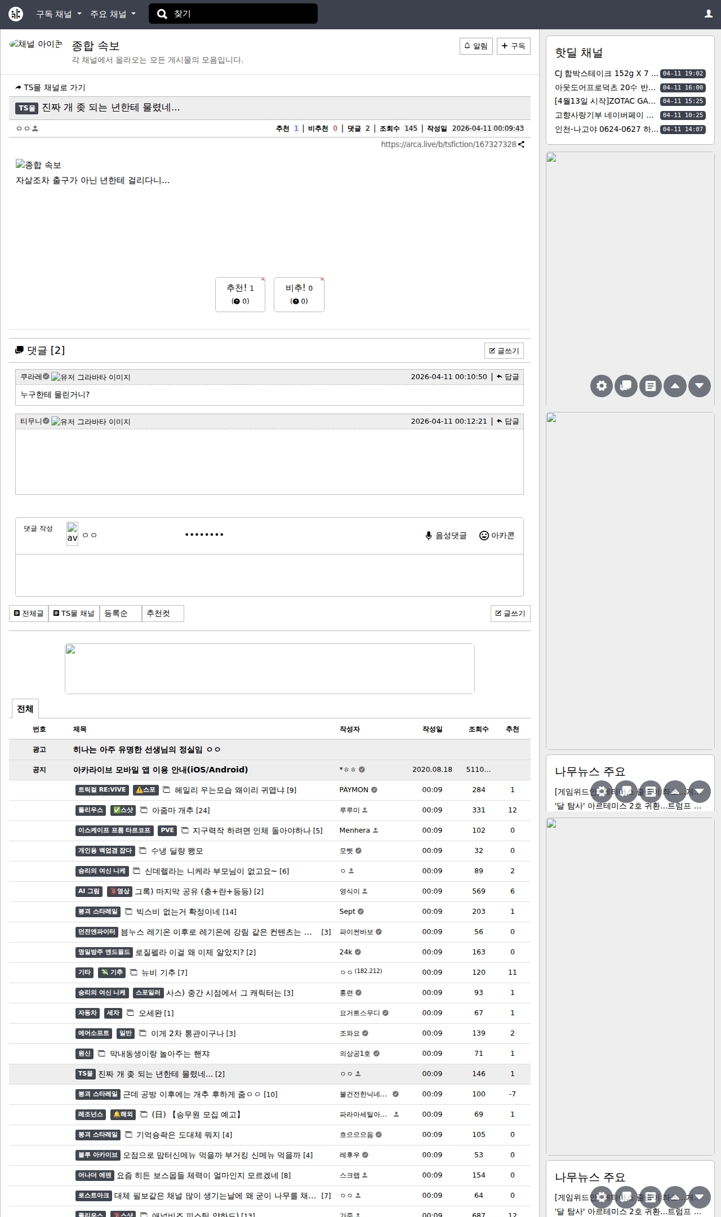Click the 로스트아크 channel badge
This screenshot has width=721, height=1217.
(x=94, y=1196)
